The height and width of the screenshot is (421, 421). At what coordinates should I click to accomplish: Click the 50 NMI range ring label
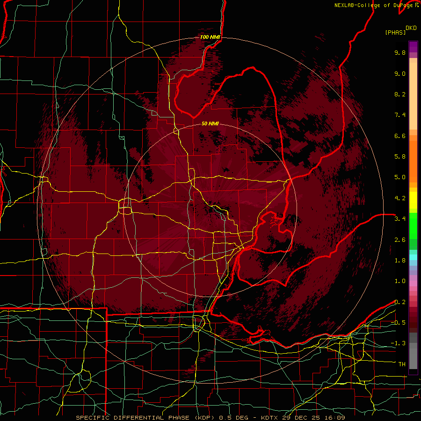pyautogui.click(x=210, y=123)
